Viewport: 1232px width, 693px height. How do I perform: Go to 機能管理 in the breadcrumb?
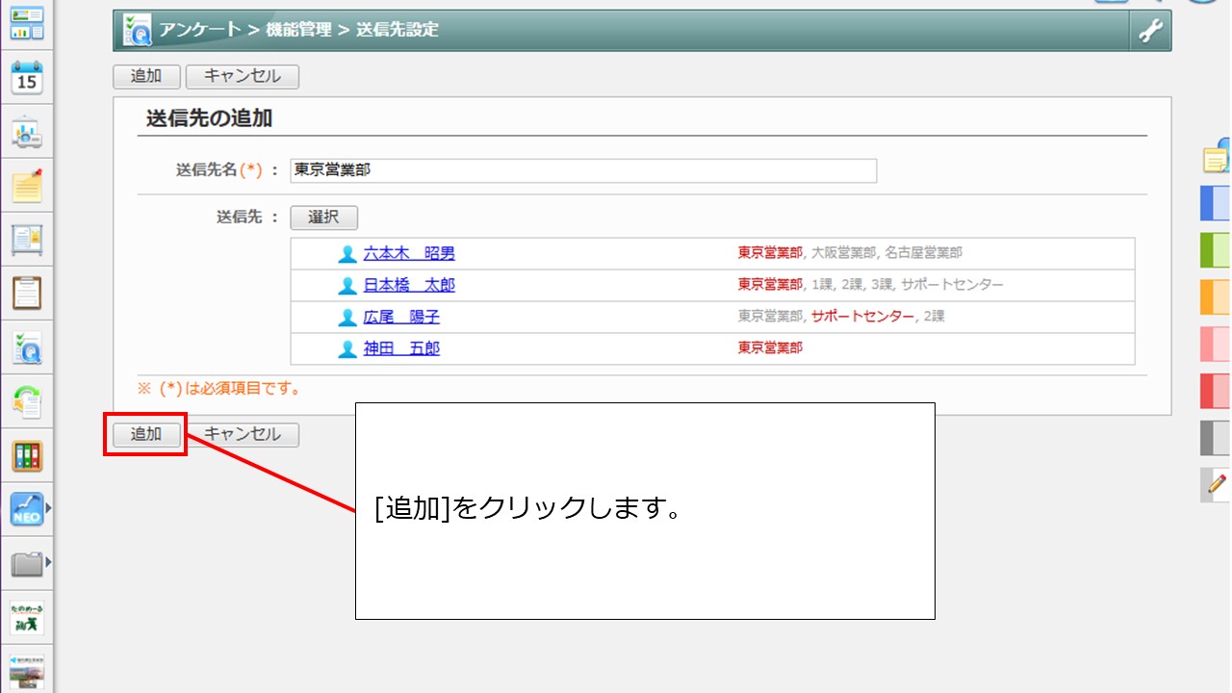[298, 30]
